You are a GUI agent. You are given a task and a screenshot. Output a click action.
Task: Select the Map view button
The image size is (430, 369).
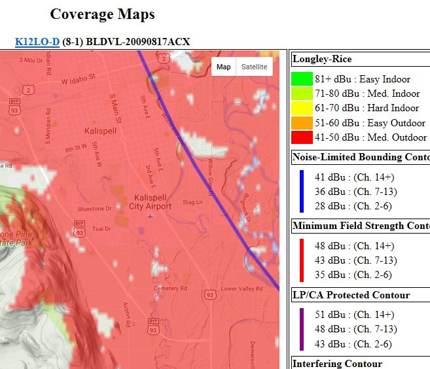pyautogui.click(x=224, y=67)
